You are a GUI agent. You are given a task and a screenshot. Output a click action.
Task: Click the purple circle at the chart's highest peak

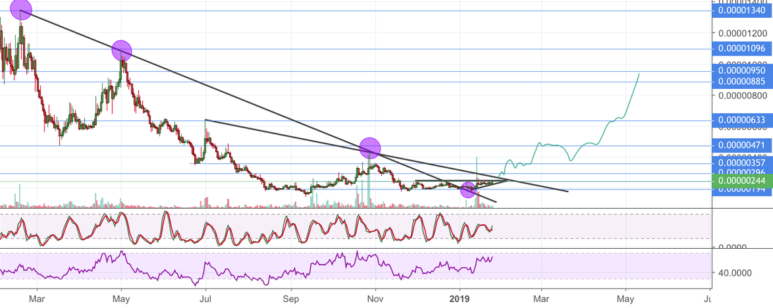pyautogui.click(x=20, y=10)
